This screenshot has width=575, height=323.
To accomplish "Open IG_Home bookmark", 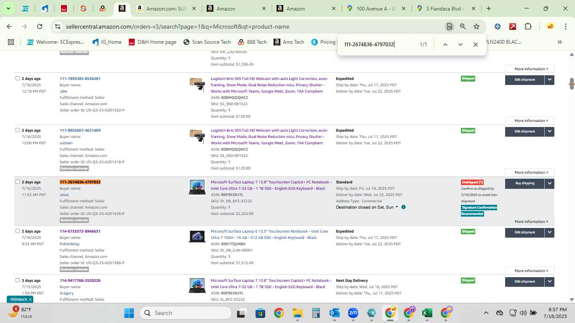I will (107, 42).
